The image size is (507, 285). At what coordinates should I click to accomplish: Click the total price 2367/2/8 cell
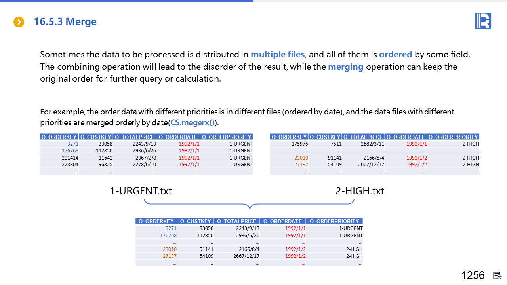point(145,158)
